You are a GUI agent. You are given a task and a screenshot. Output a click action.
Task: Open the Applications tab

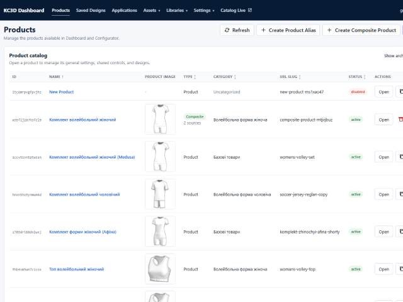click(125, 11)
